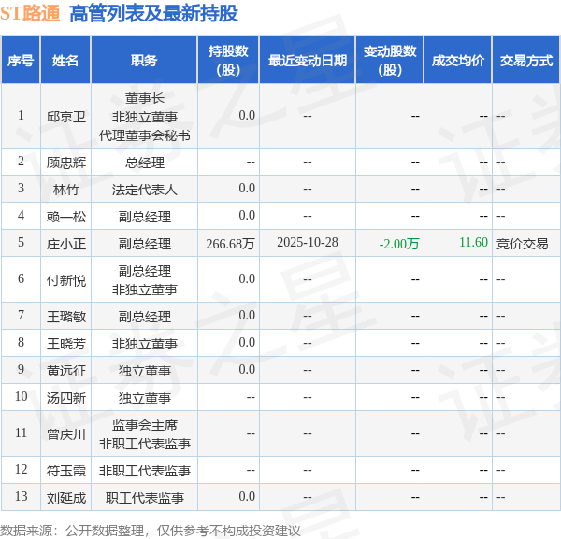The height and width of the screenshot is (539, 561).
Task: Click the position '总经理' for 顾忠辉
Action: pyautogui.click(x=145, y=163)
